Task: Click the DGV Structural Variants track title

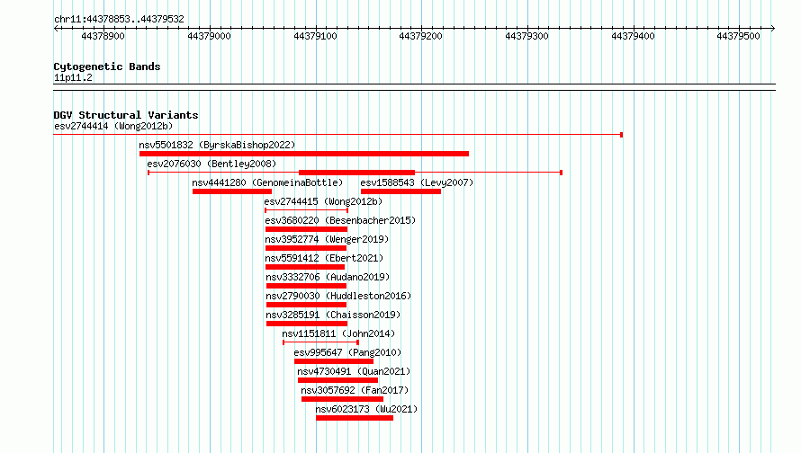Action: [x=126, y=115]
